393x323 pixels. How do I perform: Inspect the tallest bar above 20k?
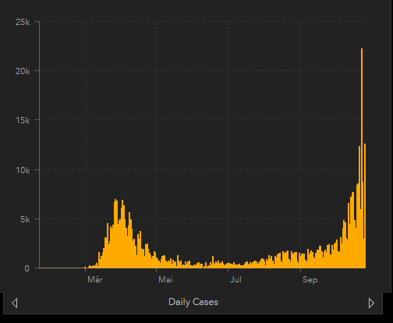(362, 158)
